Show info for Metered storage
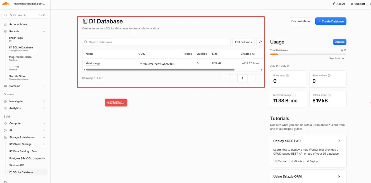This screenshot has width=371, height=183. 294,95
